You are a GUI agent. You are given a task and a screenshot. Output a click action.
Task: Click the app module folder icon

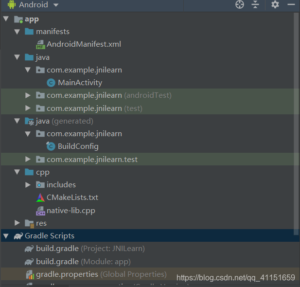(x=18, y=19)
